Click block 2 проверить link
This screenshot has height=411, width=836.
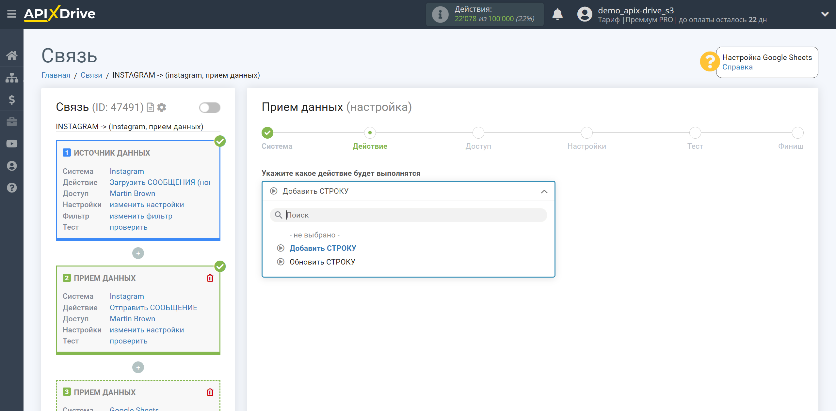coord(128,341)
